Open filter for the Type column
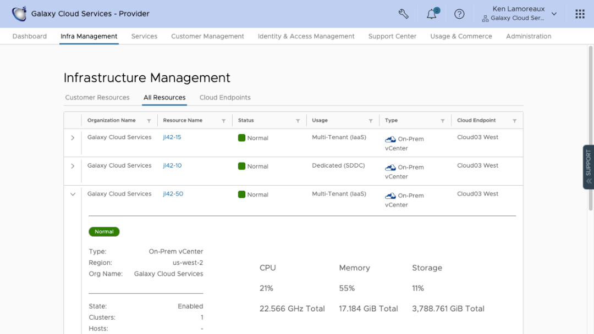 [443, 121]
